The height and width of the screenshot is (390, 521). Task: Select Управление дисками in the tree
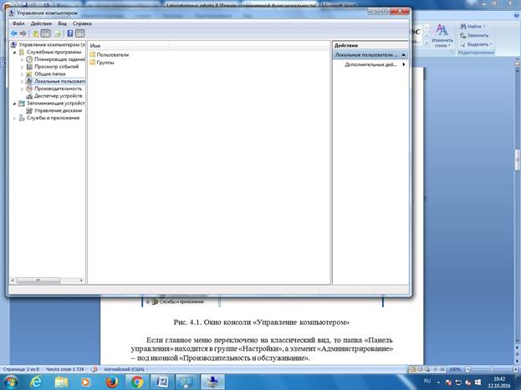[57, 110]
